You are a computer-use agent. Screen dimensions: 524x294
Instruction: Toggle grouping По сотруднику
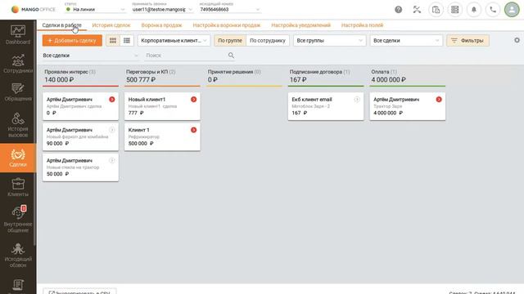268,40
